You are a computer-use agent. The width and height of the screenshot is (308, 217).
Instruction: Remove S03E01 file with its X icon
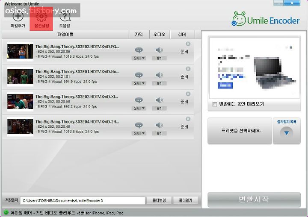tap(188, 69)
